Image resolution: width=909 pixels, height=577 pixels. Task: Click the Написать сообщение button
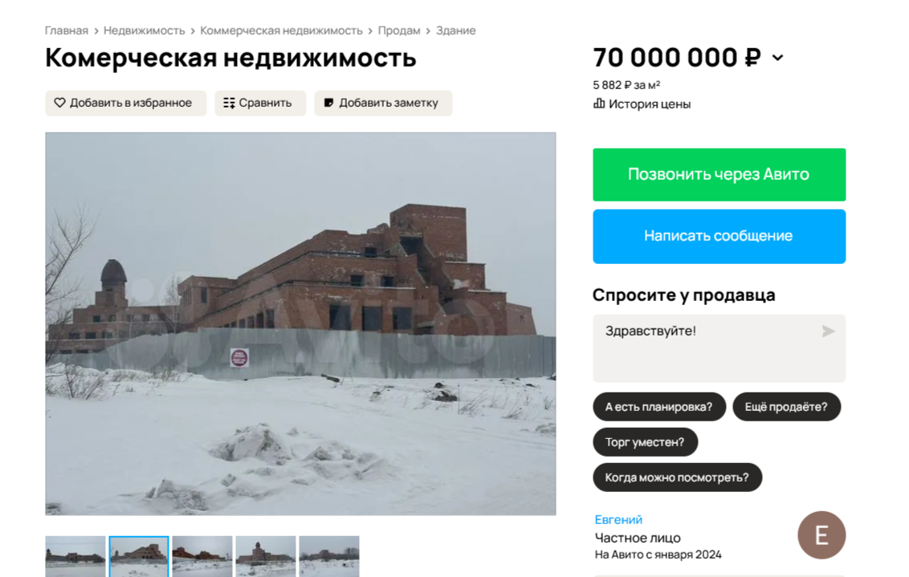click(719, 237)
